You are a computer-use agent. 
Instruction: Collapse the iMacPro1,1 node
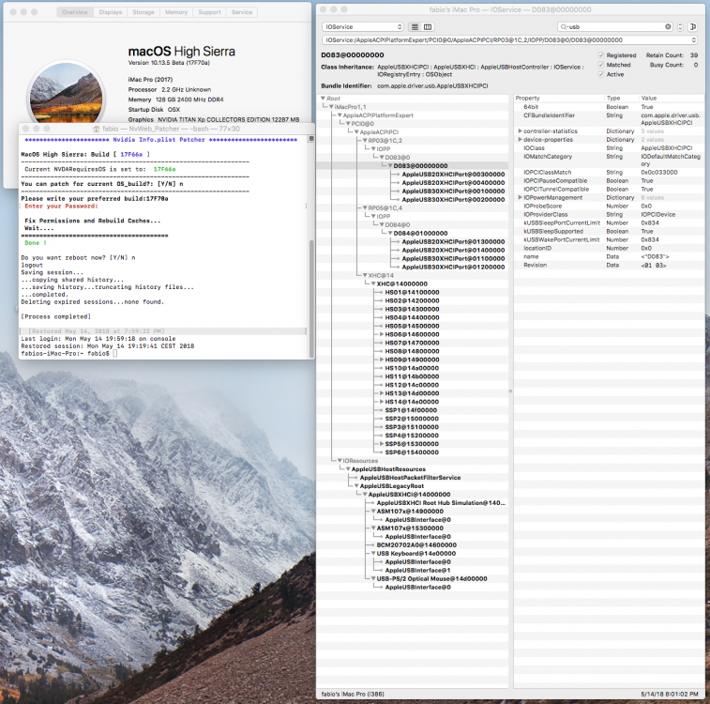tap(331, 107)
